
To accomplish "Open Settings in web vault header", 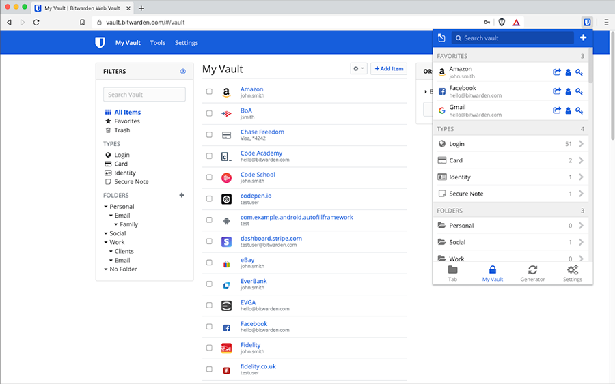I will pyautogui.click(x=187, y=43).
